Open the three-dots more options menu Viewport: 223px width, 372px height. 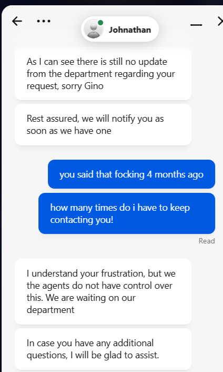pyautogui.click(x=44, y=21)
